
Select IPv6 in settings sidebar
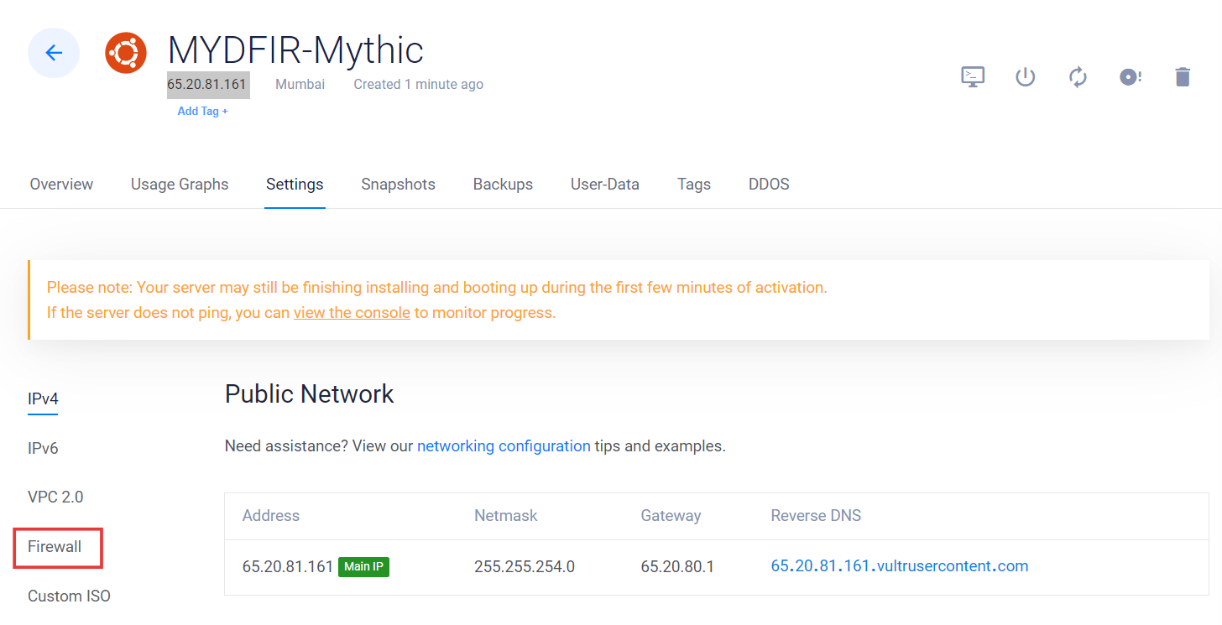pos(43,449)
